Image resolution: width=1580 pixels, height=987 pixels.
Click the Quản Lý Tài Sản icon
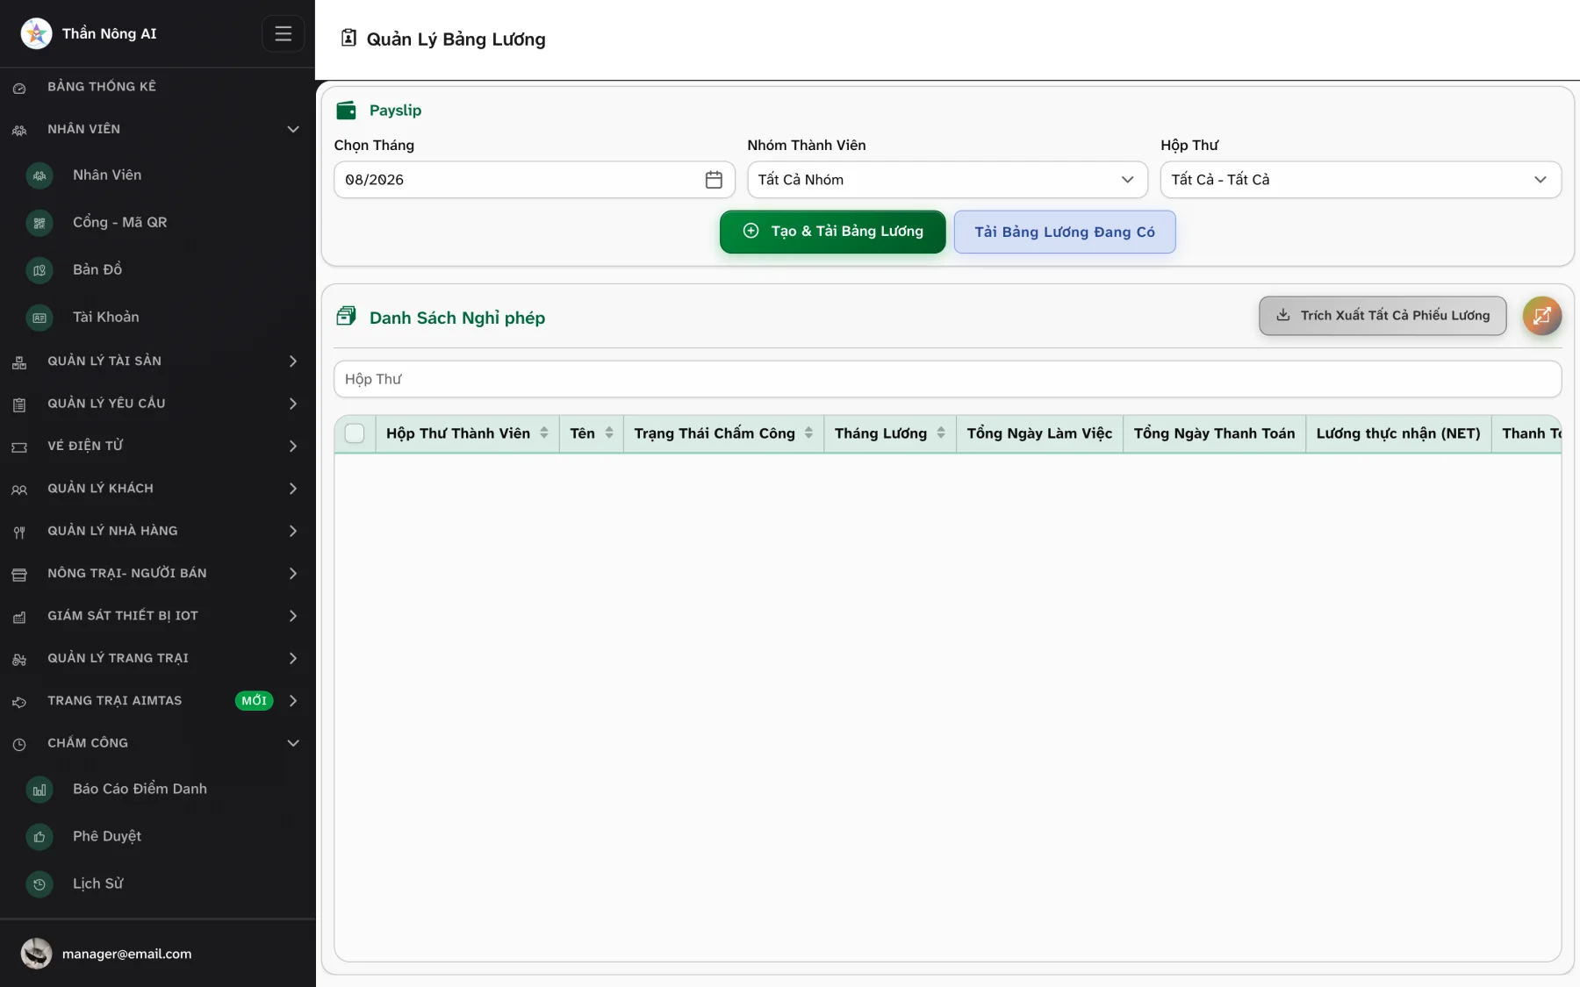pos(19,362)
